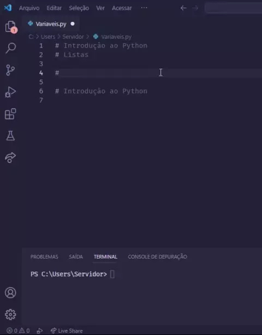Open the Accounts profile icon
Viewport: 262px width, 335px height.
(10, 292)
